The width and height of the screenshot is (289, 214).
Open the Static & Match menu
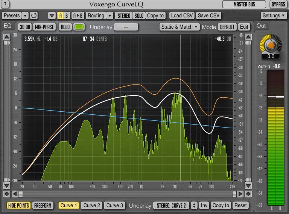[x=179, y=27]
